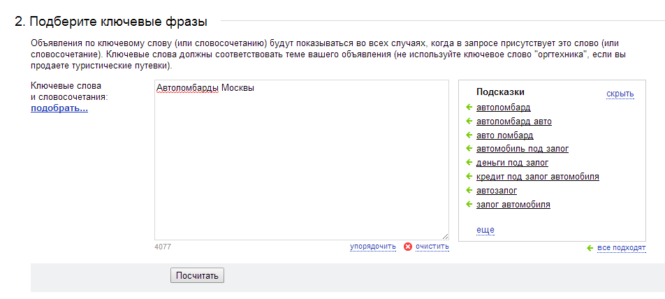Sort keywords with упорядочить link
This screenshot has height=299, width=665.
(x=373, y=247)
